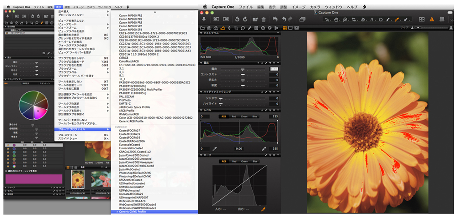Screen dimensions: 457x218
Task: Click the 露出 value input field
Action: click(x=274, y=69)
